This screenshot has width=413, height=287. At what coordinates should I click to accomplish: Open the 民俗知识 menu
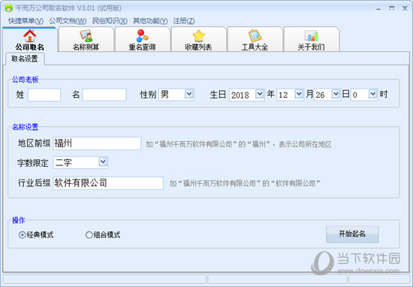110,21
